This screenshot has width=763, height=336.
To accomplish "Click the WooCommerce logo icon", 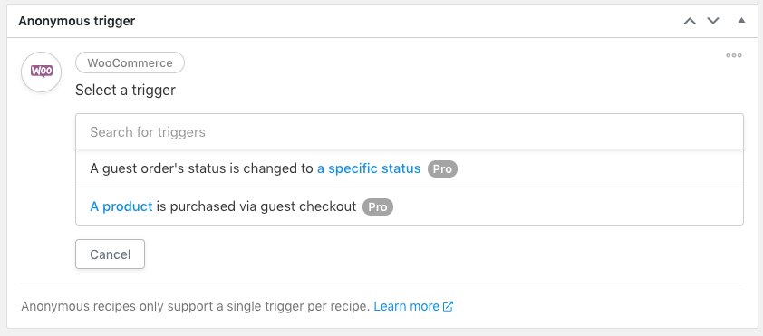I will click(42, 72).
